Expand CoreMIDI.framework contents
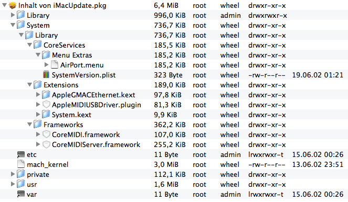The height and width of the screenshot is (202, 348). click(38, 134)
